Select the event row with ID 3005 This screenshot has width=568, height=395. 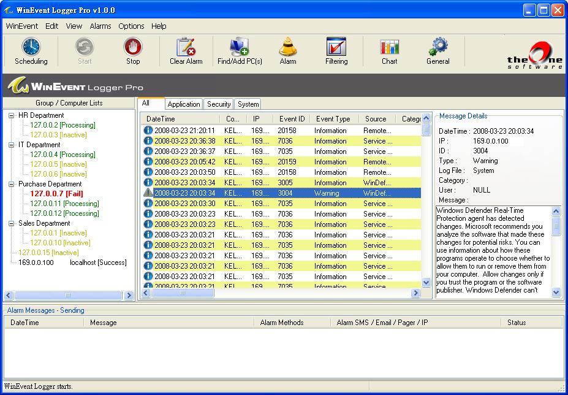point(281,182)
